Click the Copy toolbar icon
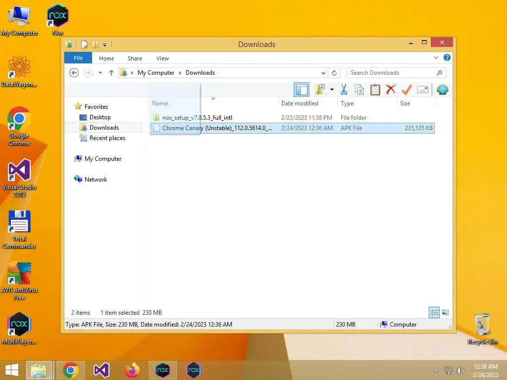507x380 pixels. 359,90
